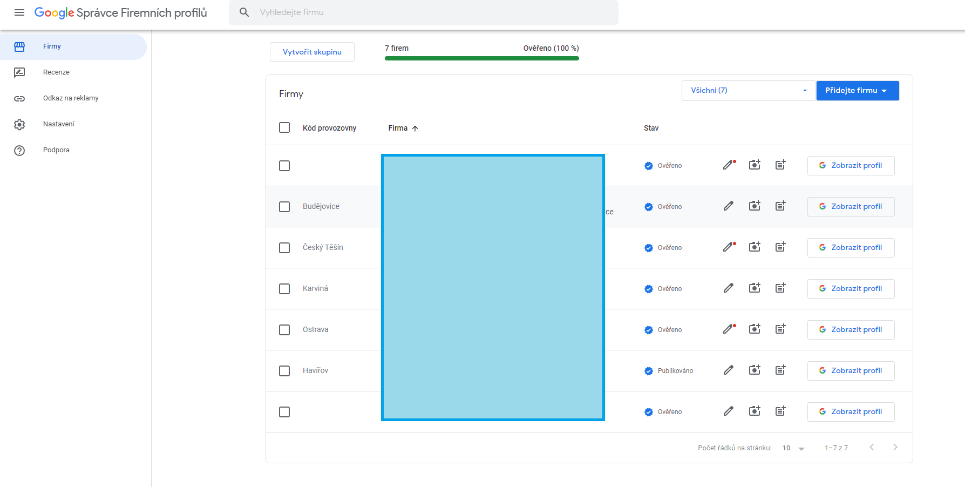Click Zobrazit profil for Budějovice
This screenshot has width=965, height=487.
coord(851,207)
